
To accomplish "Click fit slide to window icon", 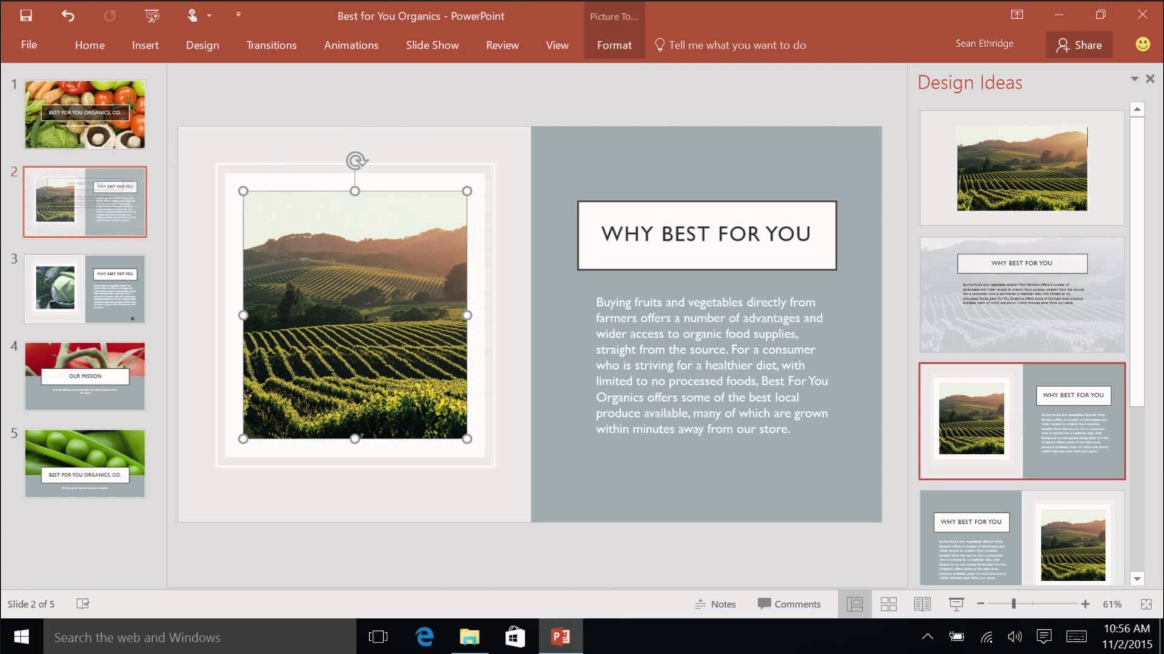I will point(1146,604).
